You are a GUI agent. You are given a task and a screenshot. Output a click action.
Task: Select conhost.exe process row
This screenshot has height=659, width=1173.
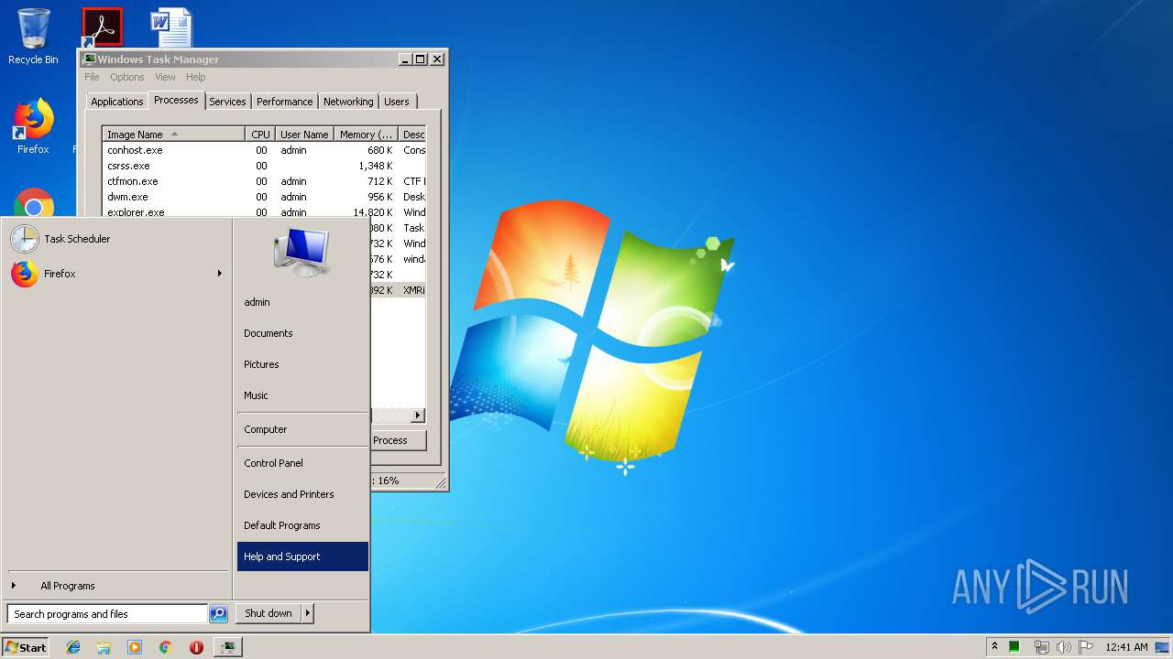pos(264,150)
